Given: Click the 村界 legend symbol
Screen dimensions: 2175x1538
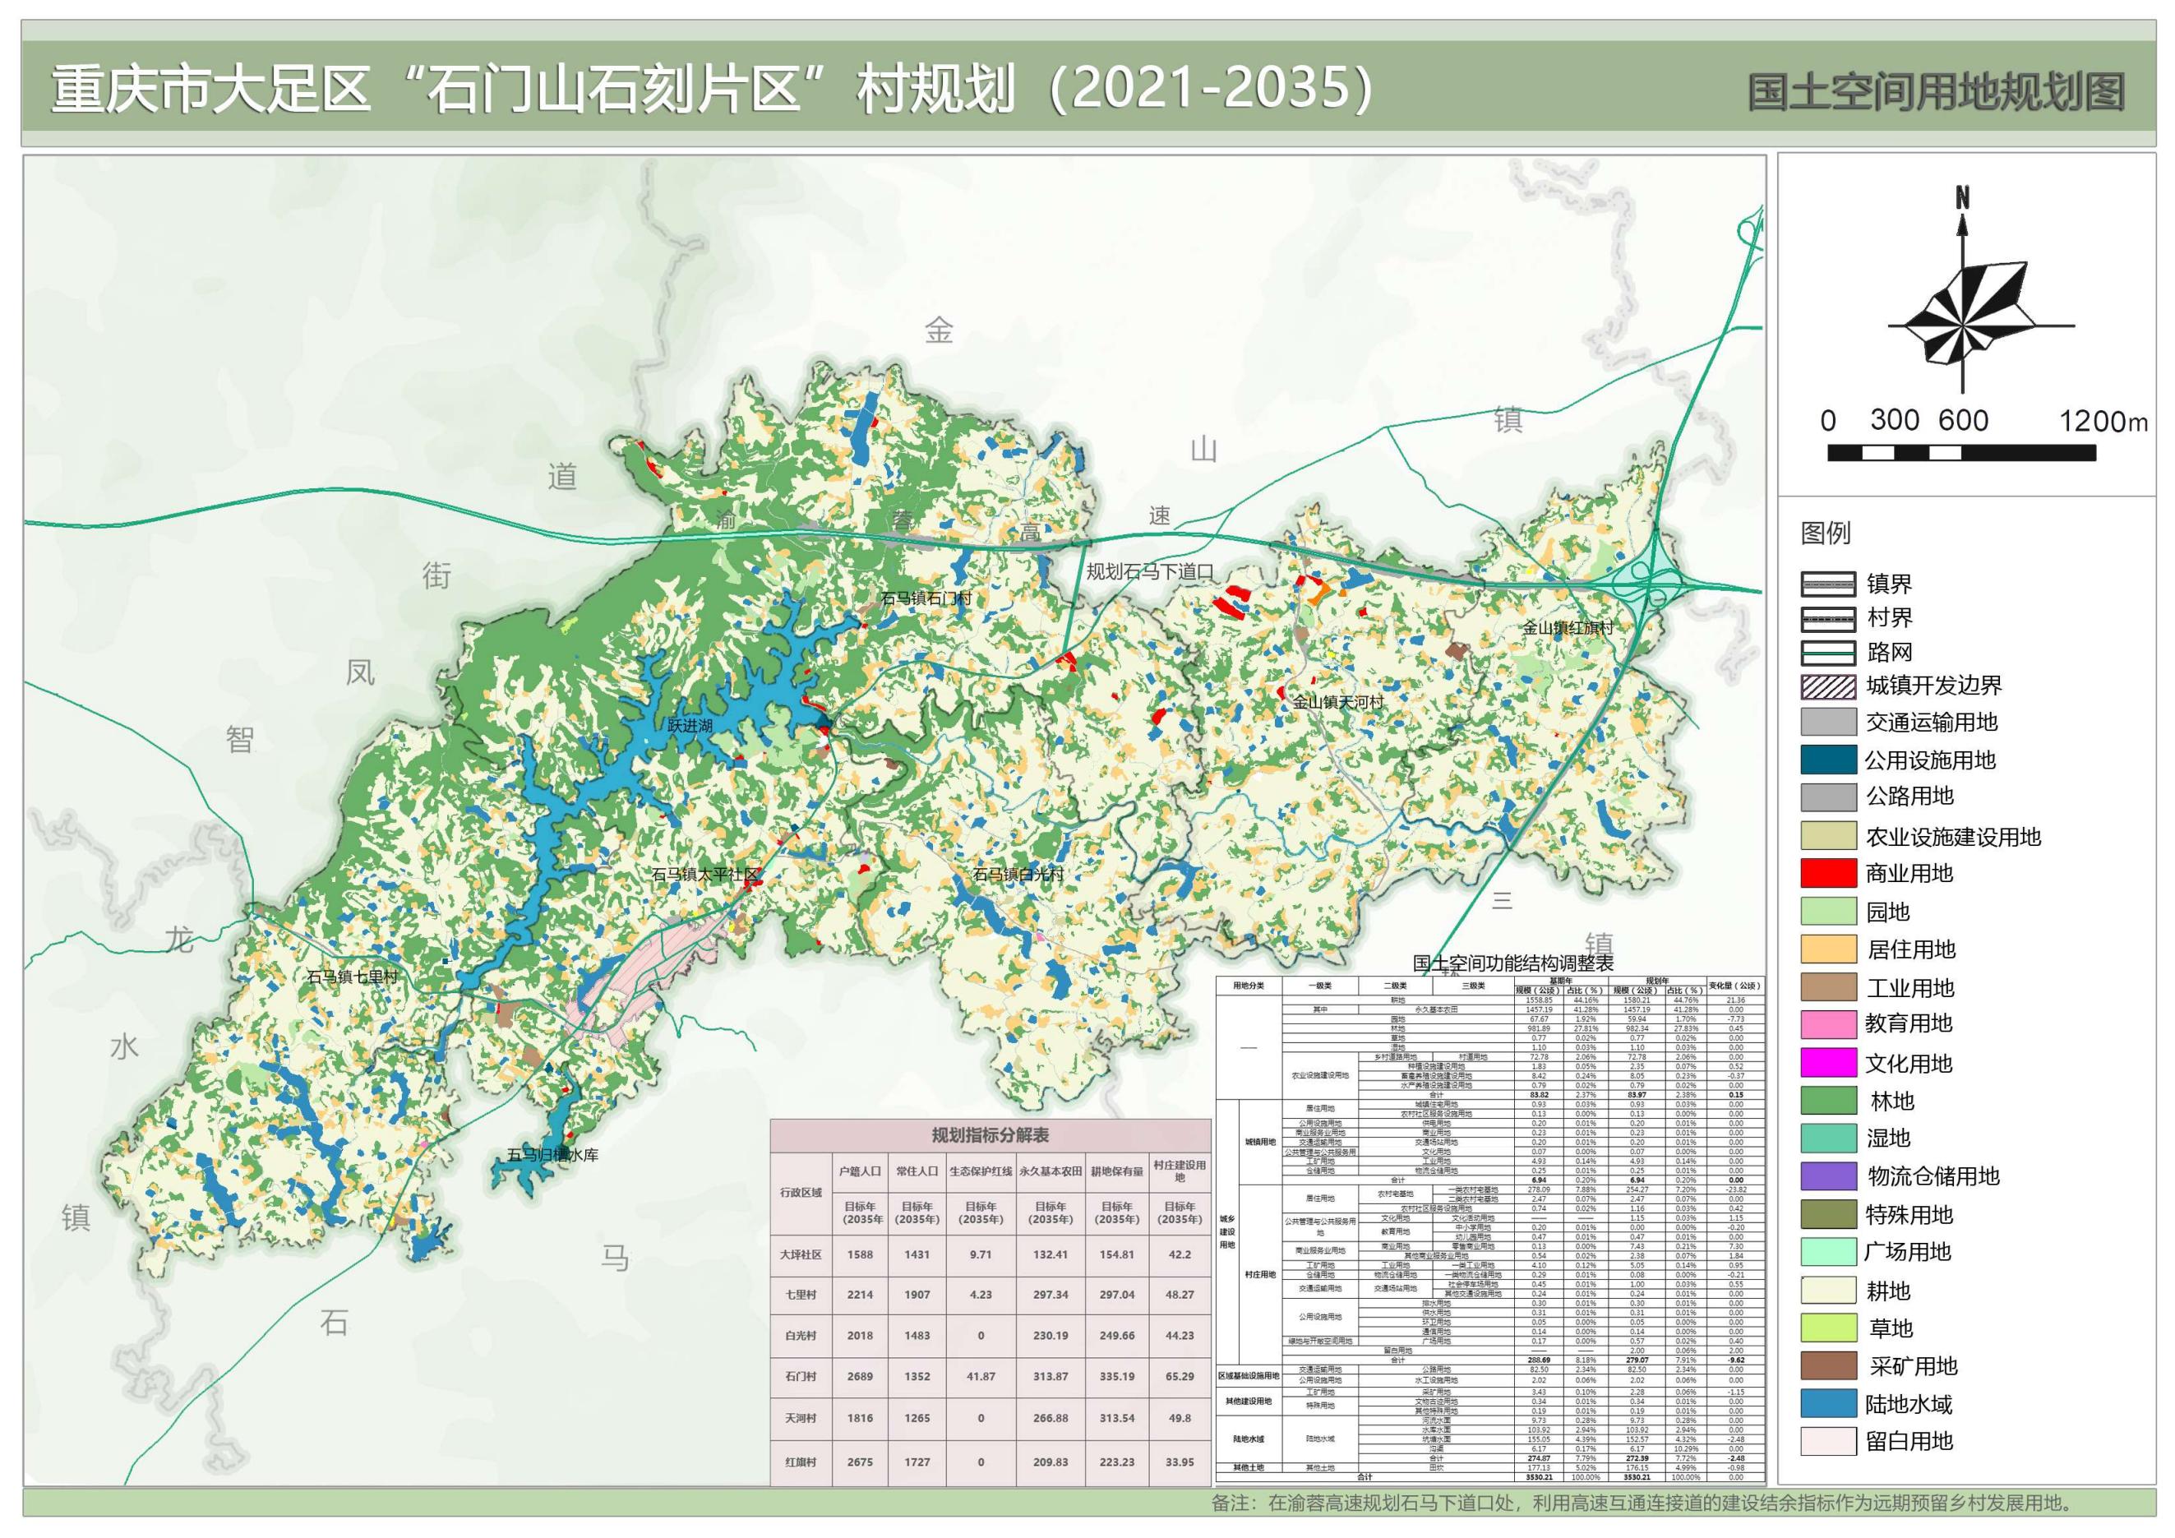Looking at the screenshot, I should [1828, 618].
